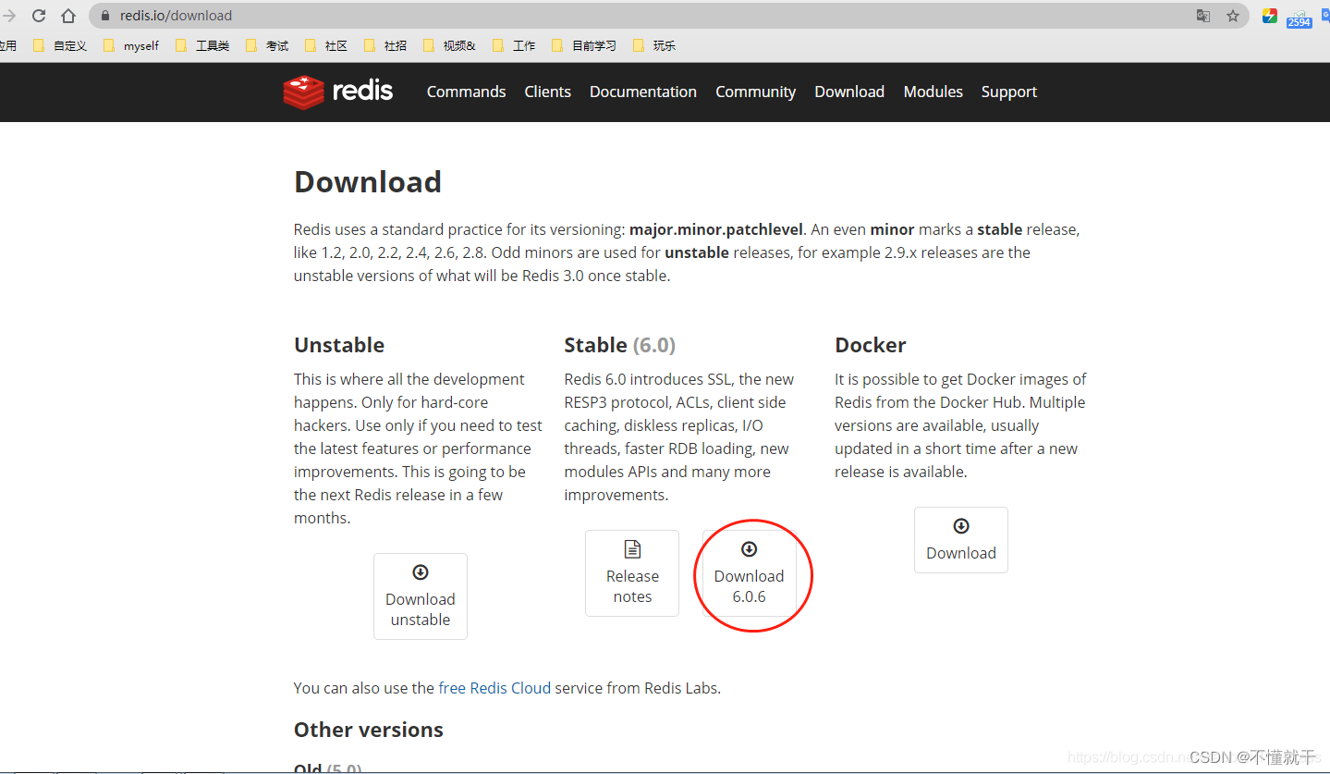
Task: Click the Download unstable button
Action: (x=421, y=596)
